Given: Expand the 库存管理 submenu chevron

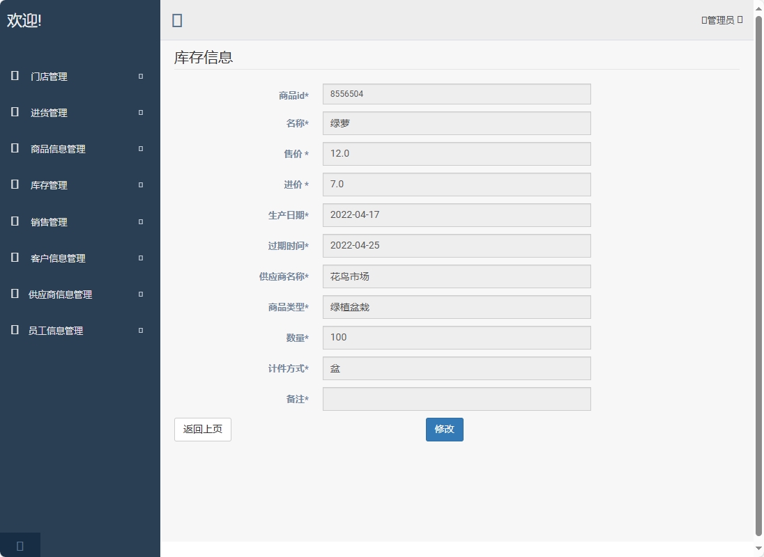Looking at the screenshot, I should point(139,185).
